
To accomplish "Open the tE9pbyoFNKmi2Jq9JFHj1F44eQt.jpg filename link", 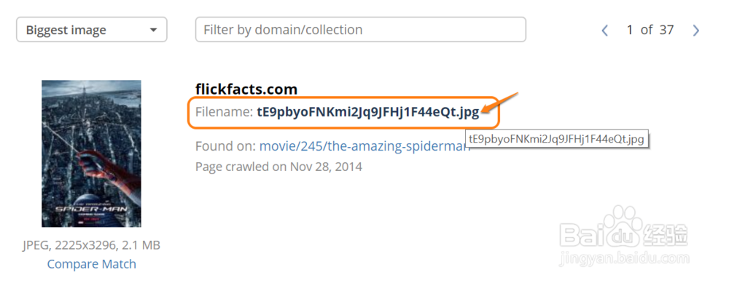I will pyautogui.click(x=367, y=112).
